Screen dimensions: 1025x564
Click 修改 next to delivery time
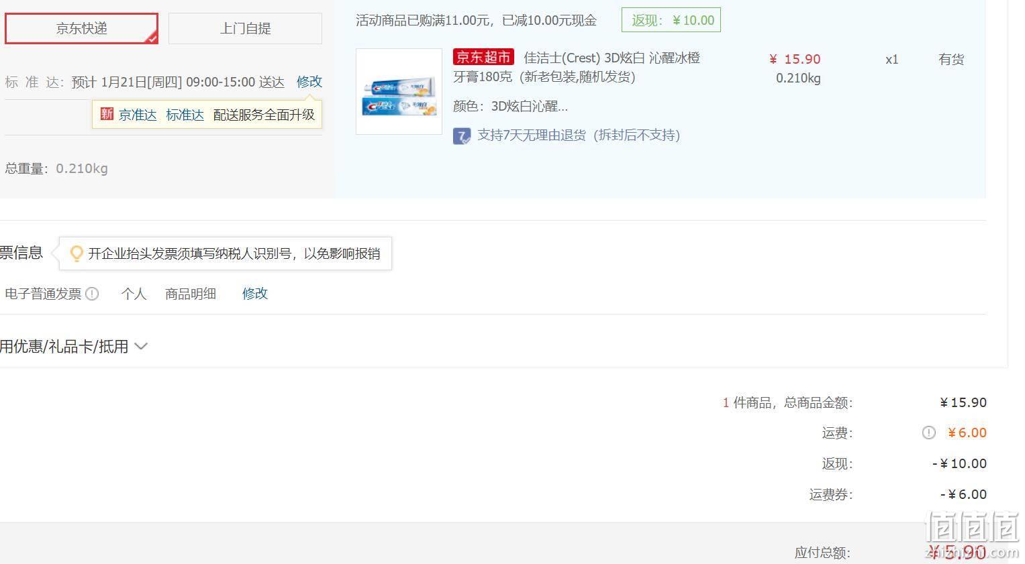pos(309,82)
